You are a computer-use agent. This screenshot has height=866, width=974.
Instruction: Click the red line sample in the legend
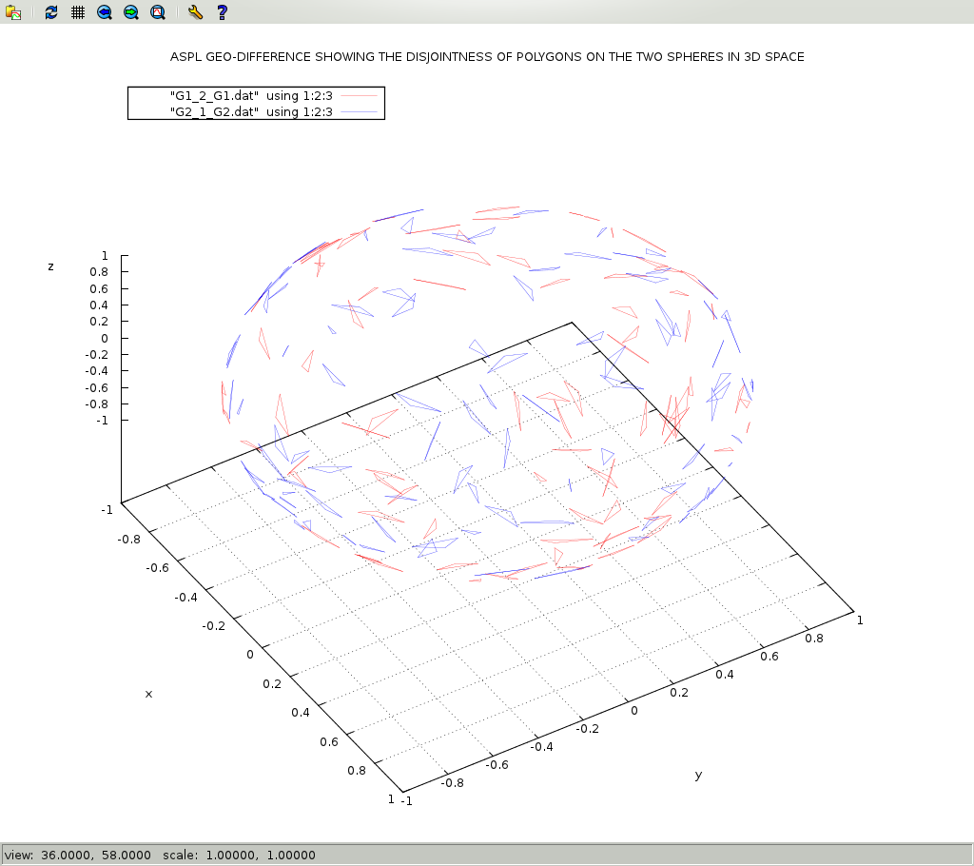click(x=360, y=96)
